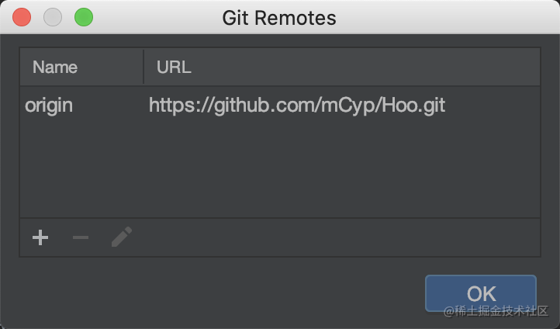Image resolution: width=560 pixels, height=329 pixels.
Task: Edit the remote using the pencil icon
Action: coord(122,237)
